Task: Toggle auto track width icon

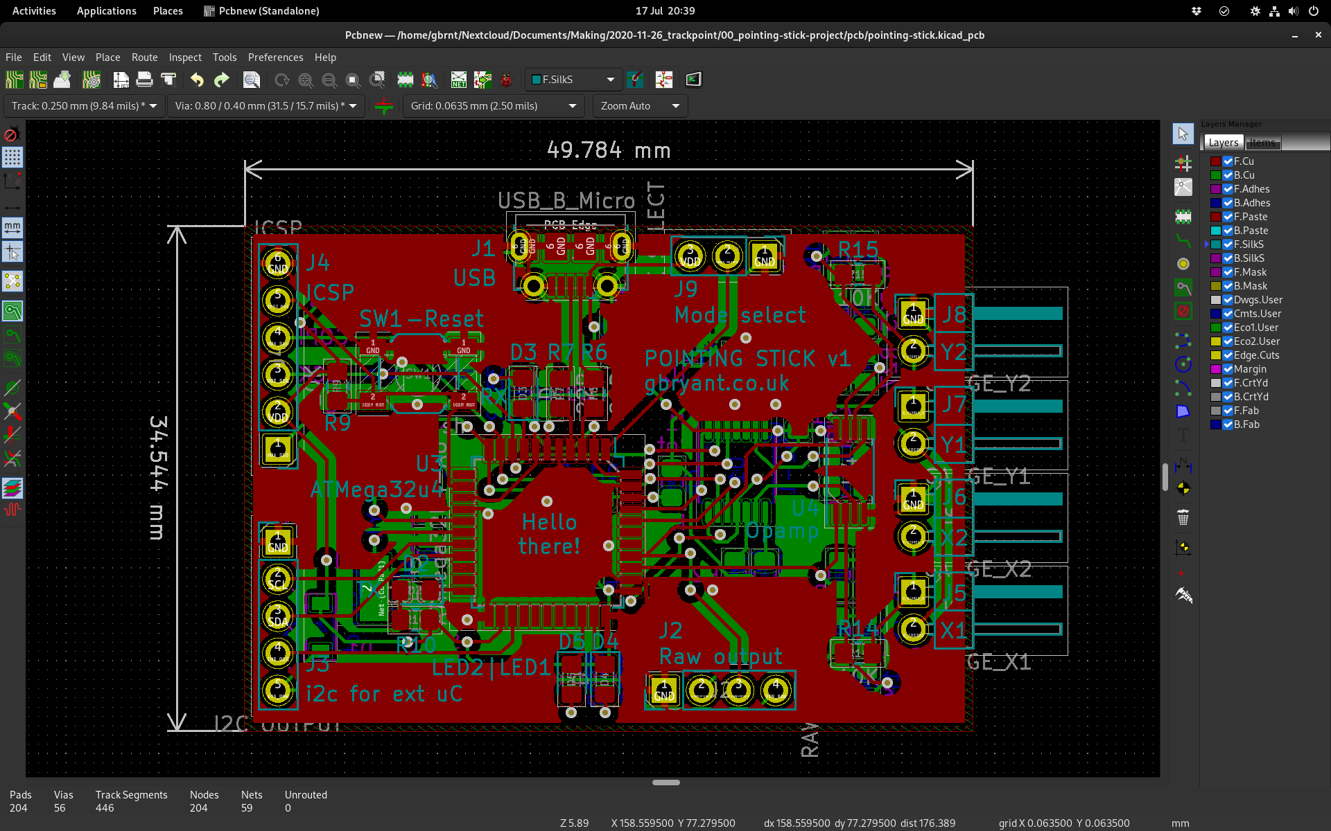Action: click(x=384, y=106)
